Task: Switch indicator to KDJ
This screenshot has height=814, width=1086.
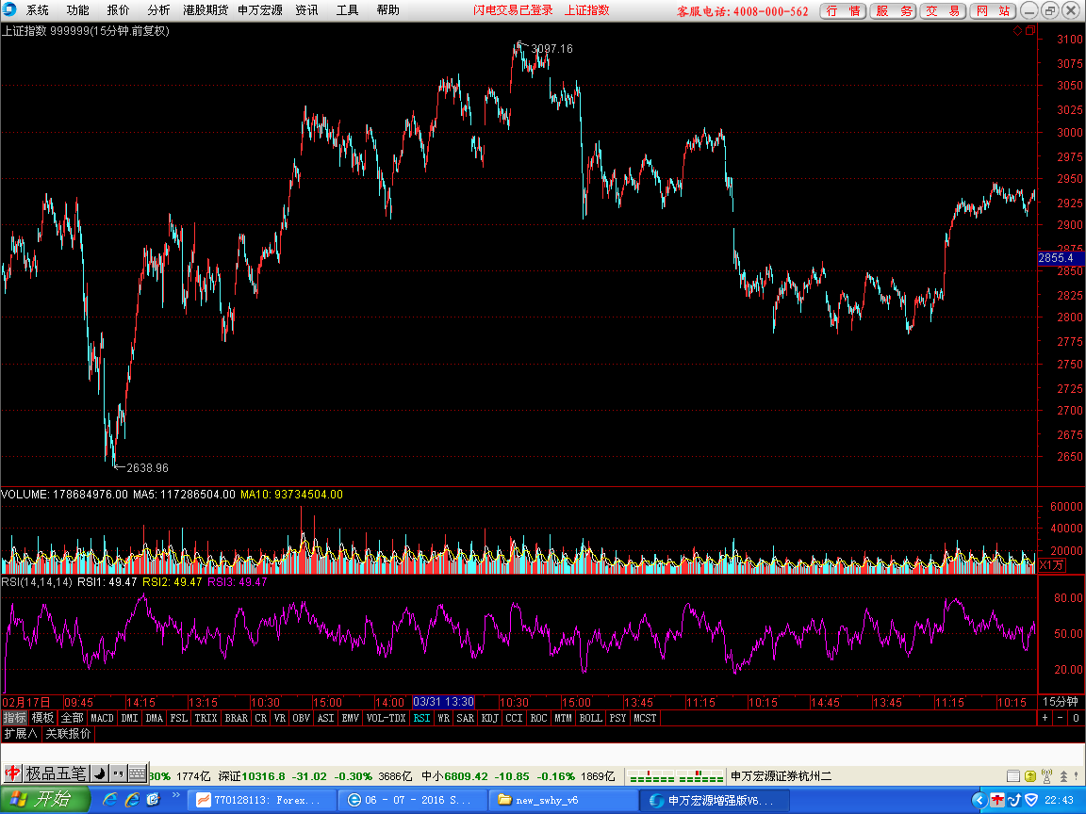Action: click(x=489, y=718)
